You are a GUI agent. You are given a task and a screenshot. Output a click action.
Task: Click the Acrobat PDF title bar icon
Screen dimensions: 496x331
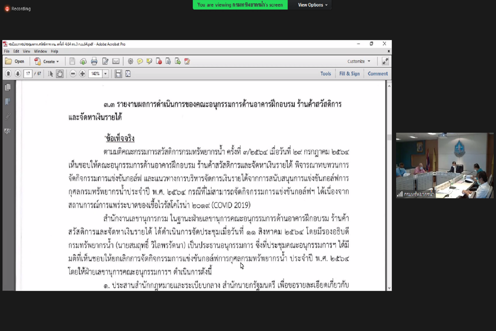coord(5,44)
